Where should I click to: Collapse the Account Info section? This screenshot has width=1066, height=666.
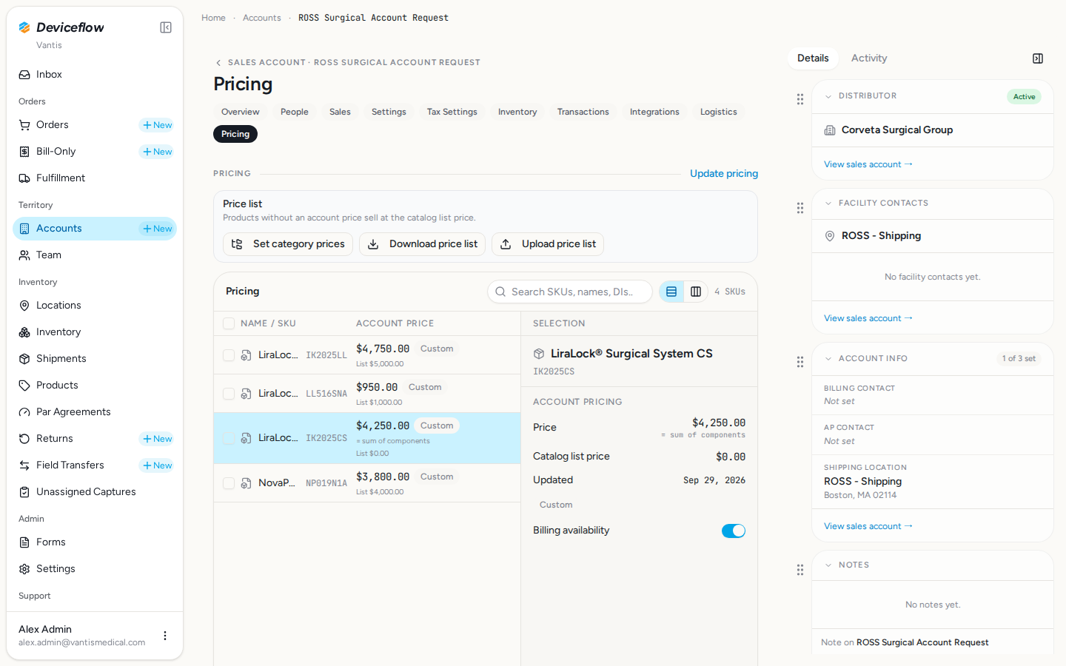click(x=828, y=359)
